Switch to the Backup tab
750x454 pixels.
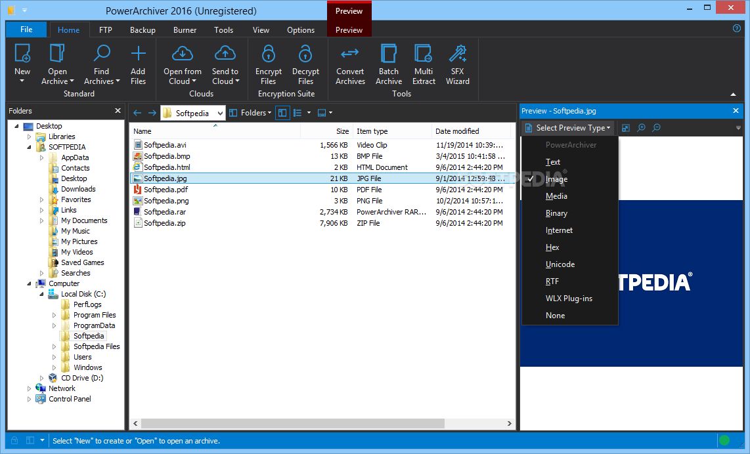coord(143,30)
